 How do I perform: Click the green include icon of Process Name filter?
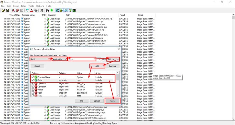pos(36,77)
